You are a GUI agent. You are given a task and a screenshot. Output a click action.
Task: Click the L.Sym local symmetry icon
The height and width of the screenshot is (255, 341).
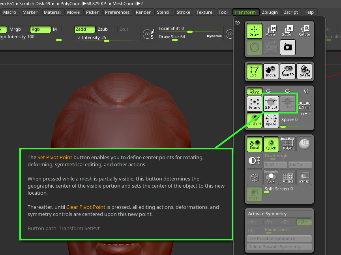pyautogui.click(x=304, y=103)
